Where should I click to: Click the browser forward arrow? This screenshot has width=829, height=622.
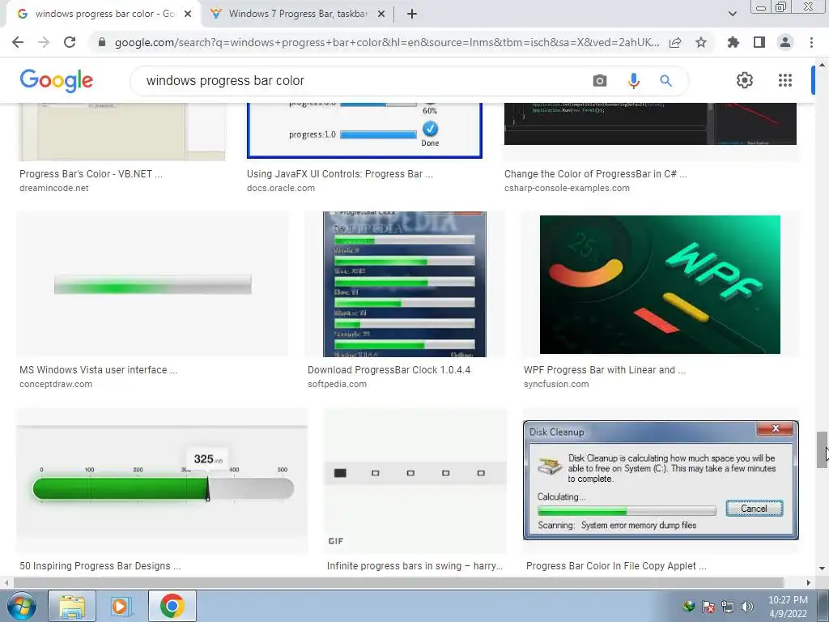click(44, 42)
